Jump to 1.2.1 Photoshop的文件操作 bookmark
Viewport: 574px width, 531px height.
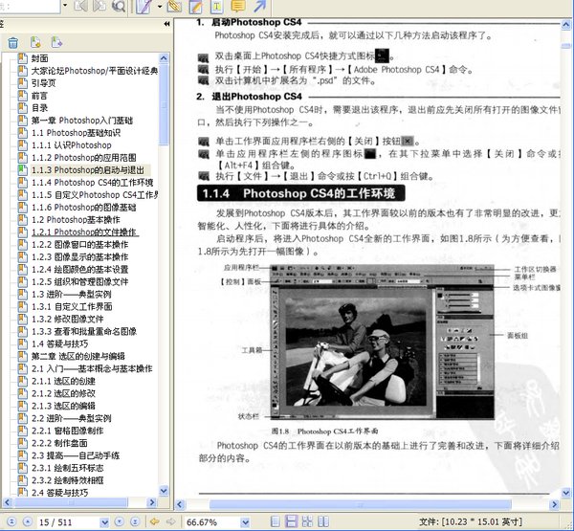coord(84,232)
